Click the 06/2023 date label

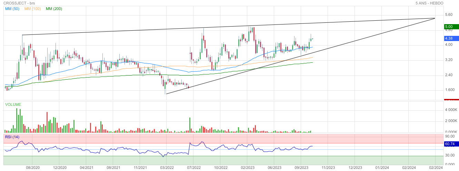(275, 168)
